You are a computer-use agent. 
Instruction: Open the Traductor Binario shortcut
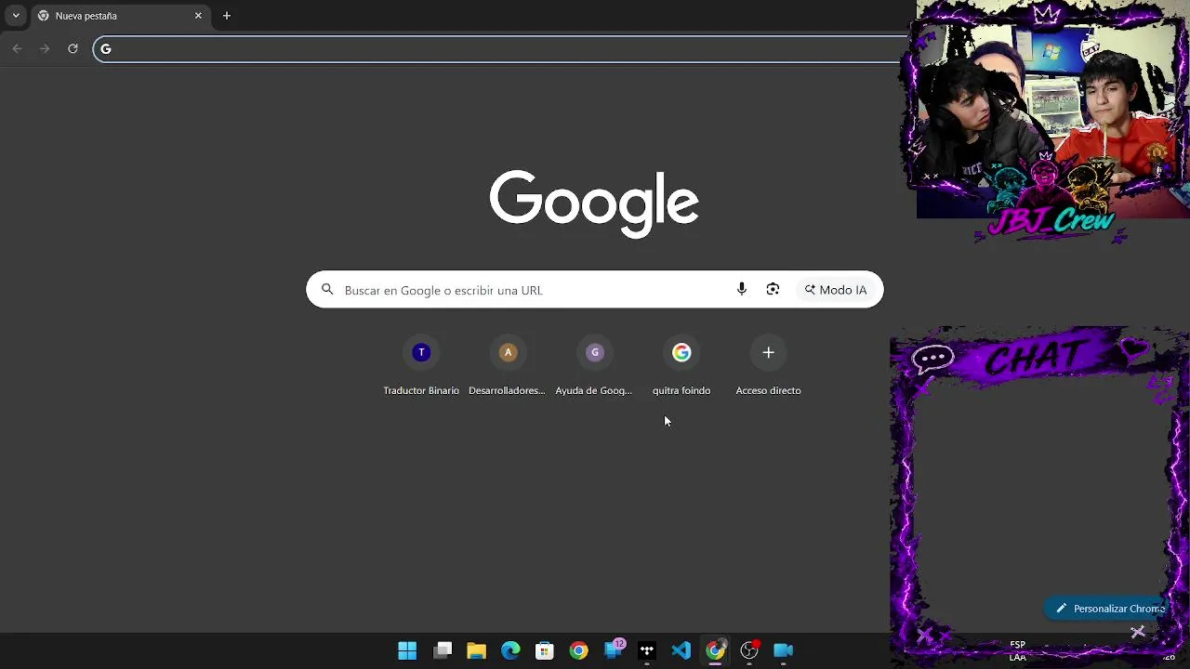421,352
